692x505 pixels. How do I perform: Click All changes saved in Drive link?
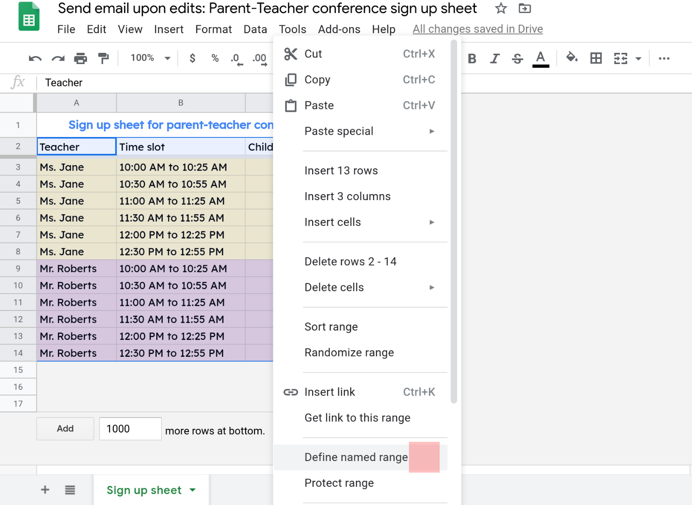point(478,29)
